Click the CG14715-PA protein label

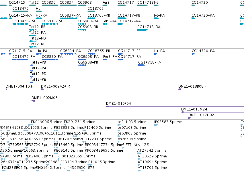click(21, 51)
